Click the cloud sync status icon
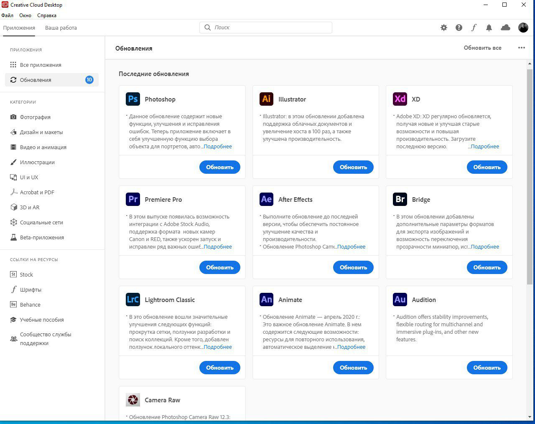 tap(505, 28)
